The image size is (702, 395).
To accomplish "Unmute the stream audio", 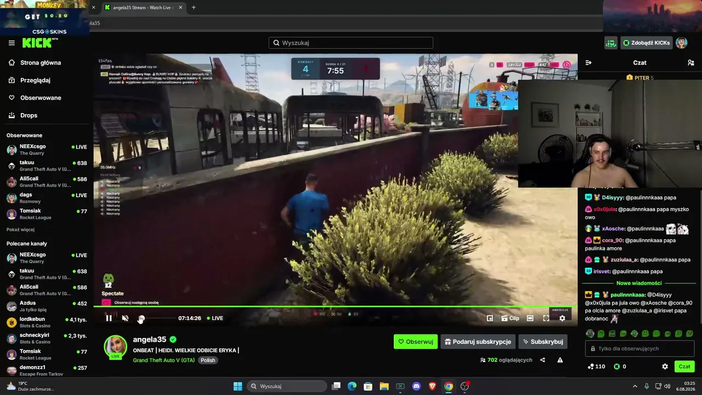I will [x=125, y=318].
